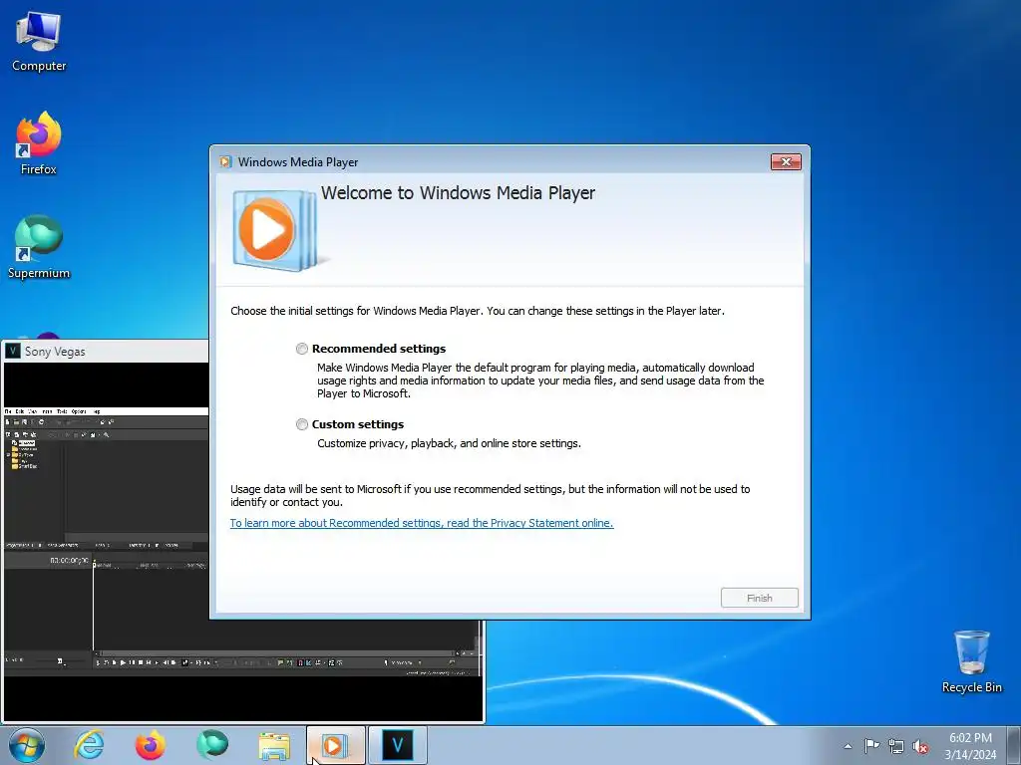
Task: Launch Firefox from the taskbar
Action: [151, 745]
